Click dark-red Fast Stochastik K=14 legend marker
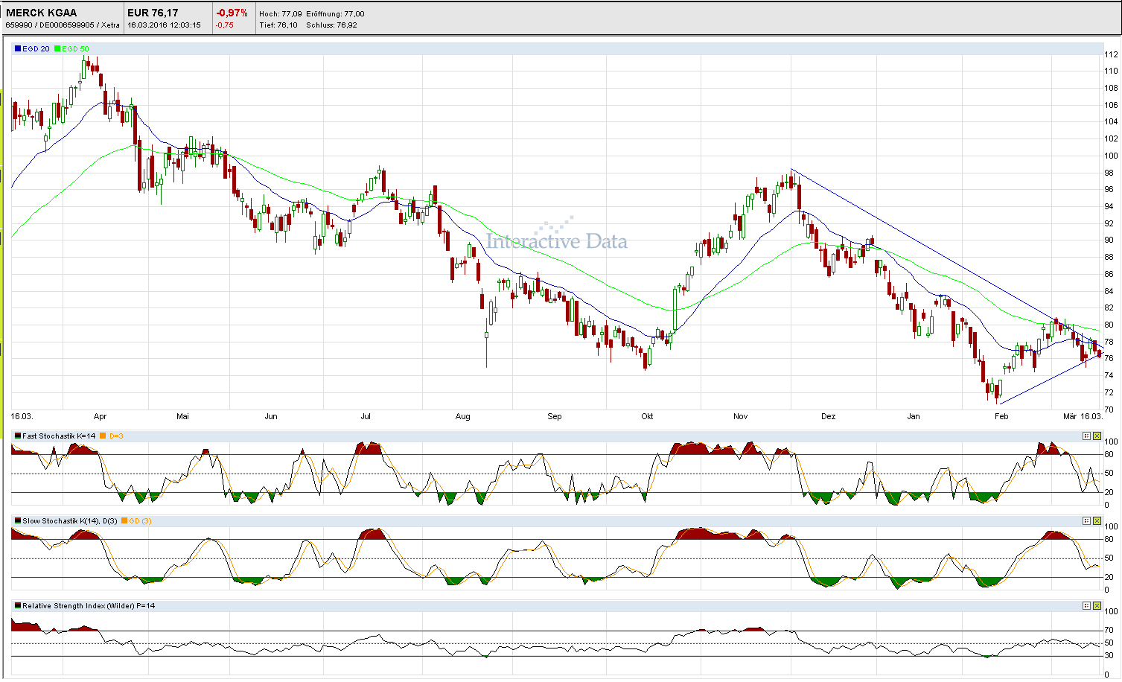The image size is (1122, 682). point(17,436)
